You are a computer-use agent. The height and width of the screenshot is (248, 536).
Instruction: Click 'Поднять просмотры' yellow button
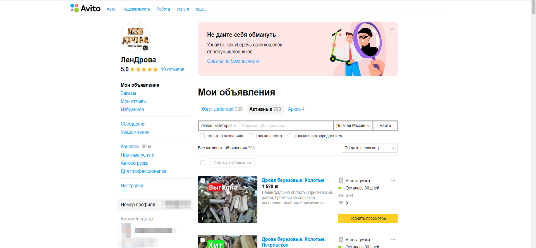[368, 218]
